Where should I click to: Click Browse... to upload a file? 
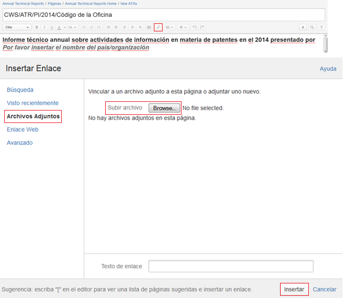point(164,108)
